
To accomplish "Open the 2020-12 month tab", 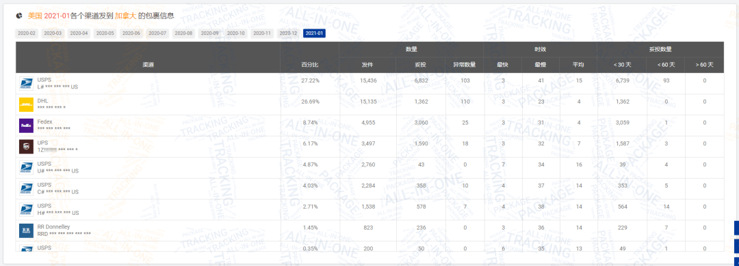I will (288, 33).
